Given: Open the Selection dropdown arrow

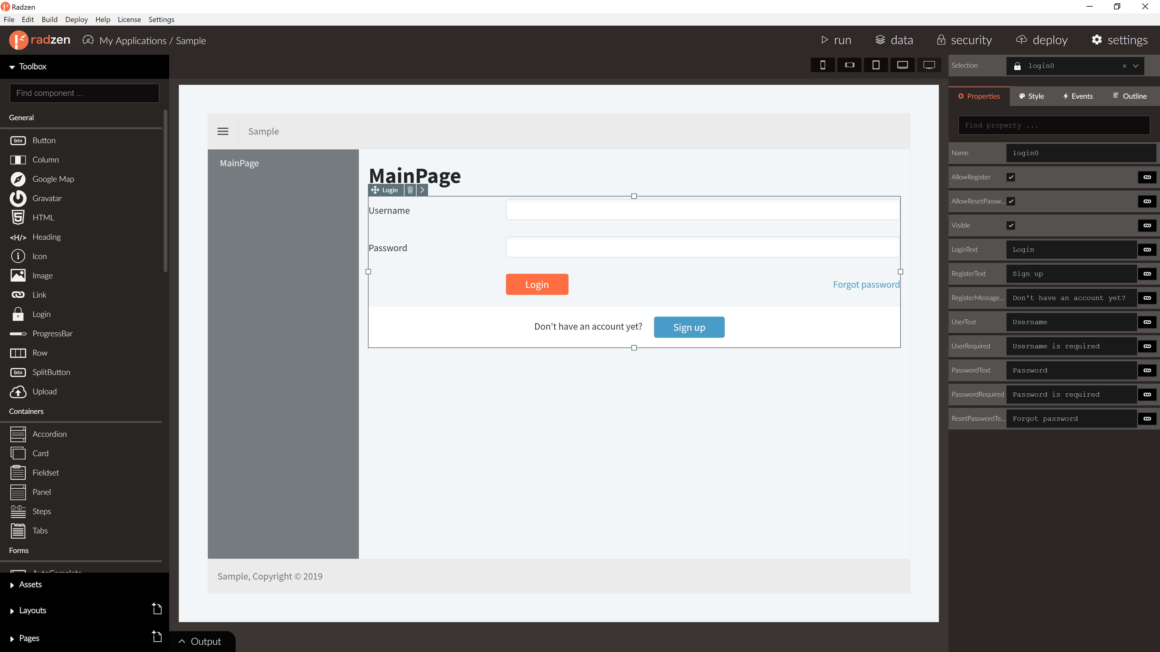Looking at the screenshot, I should [1136, 66].
